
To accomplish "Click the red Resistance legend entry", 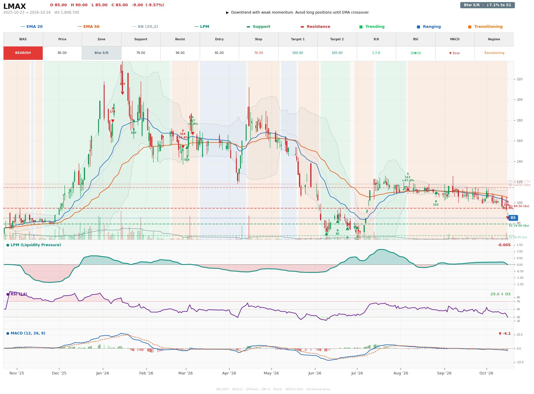I will (315, 27).
